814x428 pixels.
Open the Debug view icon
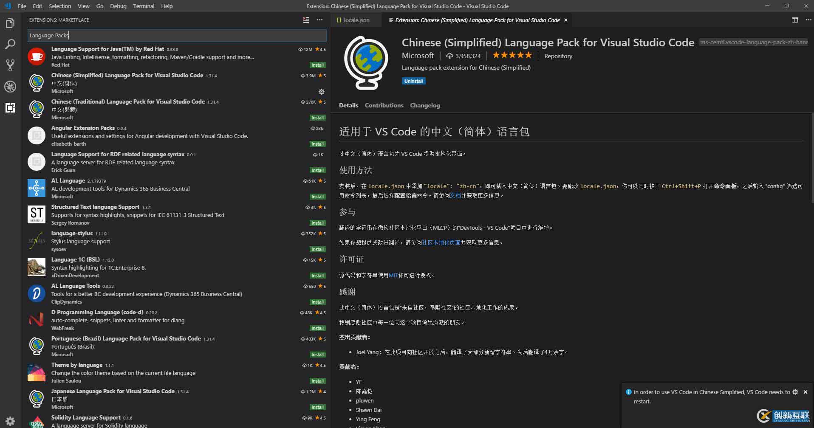pos(10,87)
